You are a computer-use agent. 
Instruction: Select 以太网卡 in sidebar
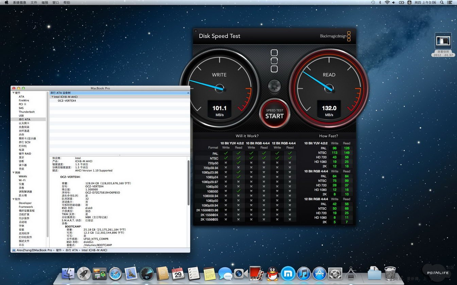pyautogui.click(x=24, y=123)
